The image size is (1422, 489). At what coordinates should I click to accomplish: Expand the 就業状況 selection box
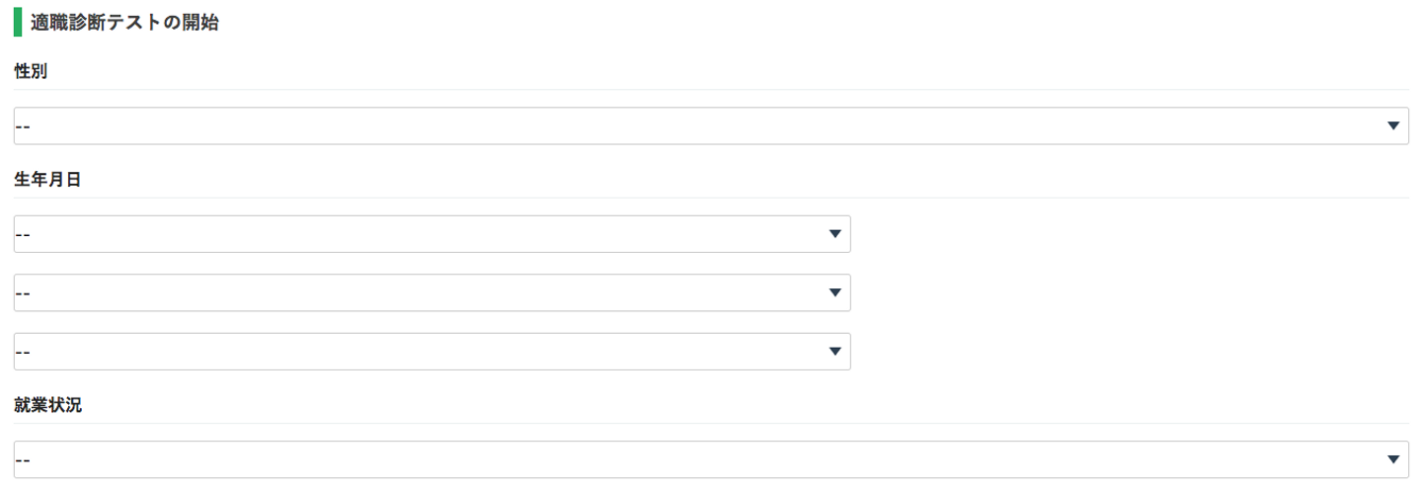[x=711, y=459]
